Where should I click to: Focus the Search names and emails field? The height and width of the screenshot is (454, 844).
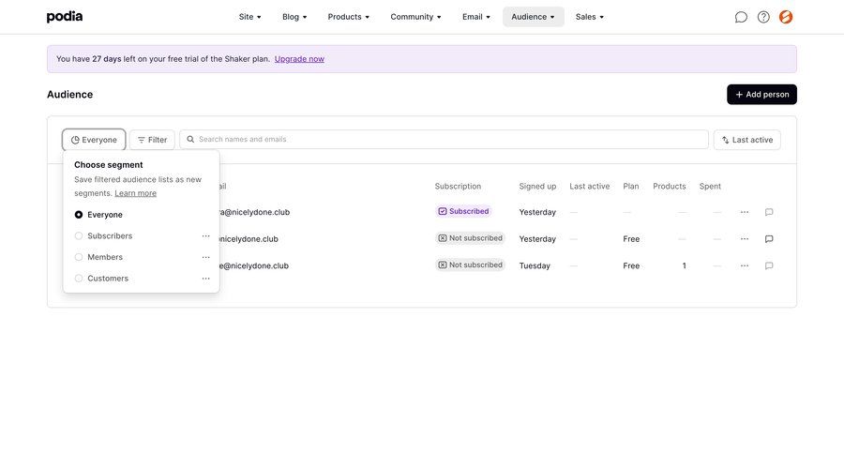pyautogui.click(x=445, y=140)
